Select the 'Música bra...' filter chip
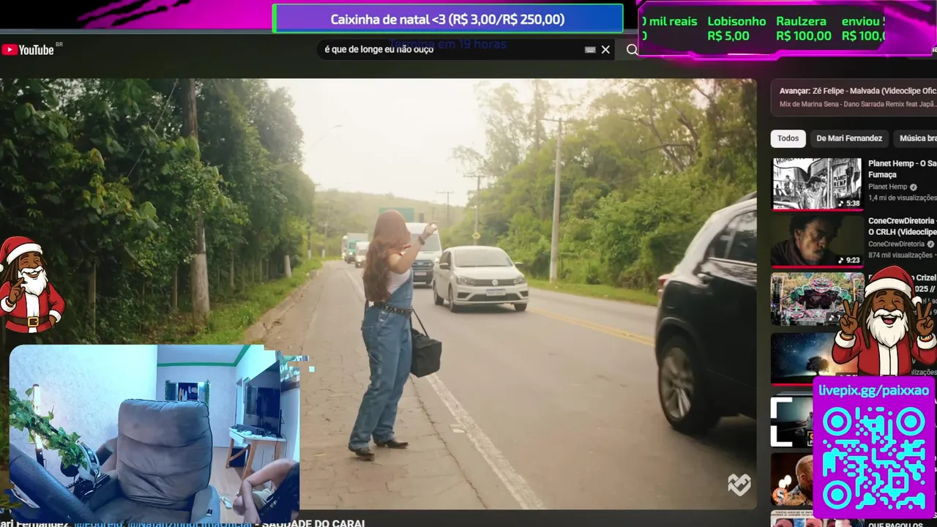 click(916, 138)
